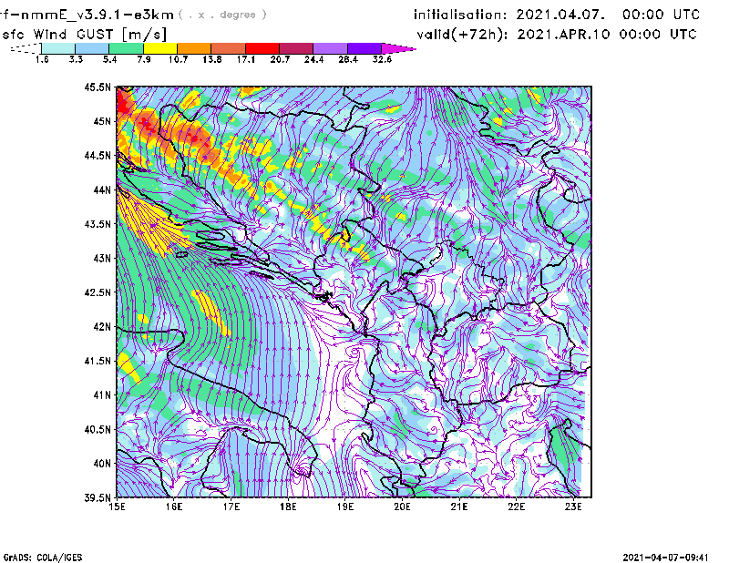This screenshot has width=729, height=563.
Task: Click the crimson 20.7–24.4 legend swatch
Action: click(296, 48)
